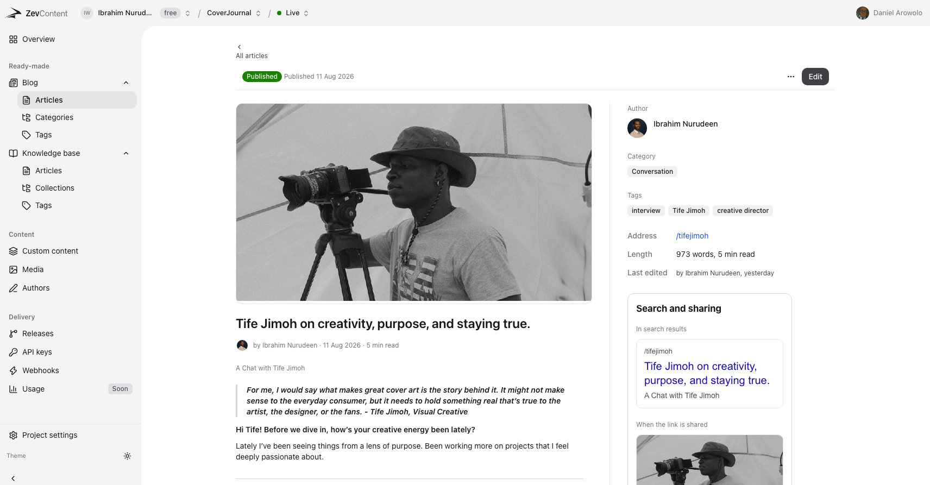Click the Blog document icon
Image resolution: width=930 pixels, height=485 pixels.
pos(13,83)
